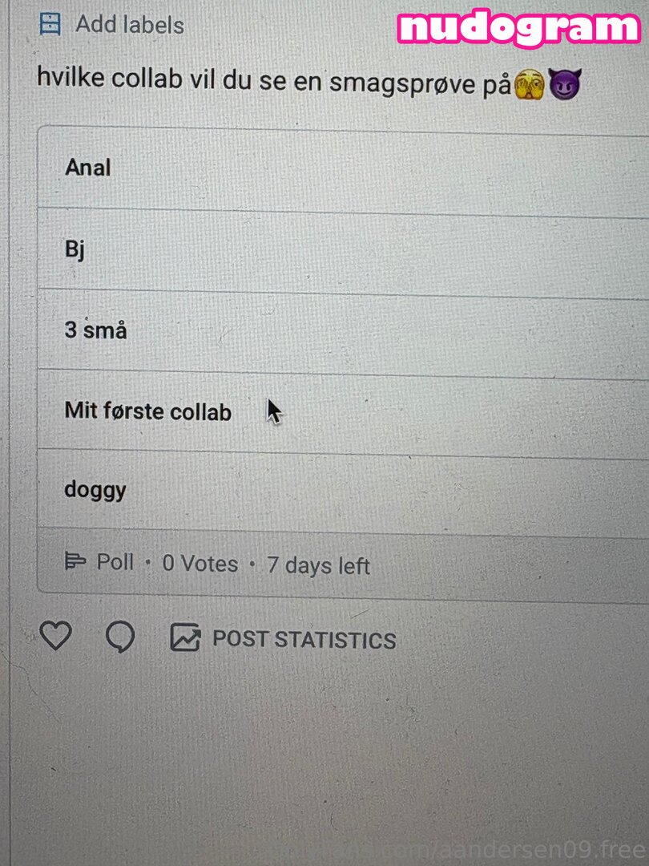The height and width of the screenshot is (866, 649).
Task: Click the Add labels text
Action: click(x=130, y=25)
